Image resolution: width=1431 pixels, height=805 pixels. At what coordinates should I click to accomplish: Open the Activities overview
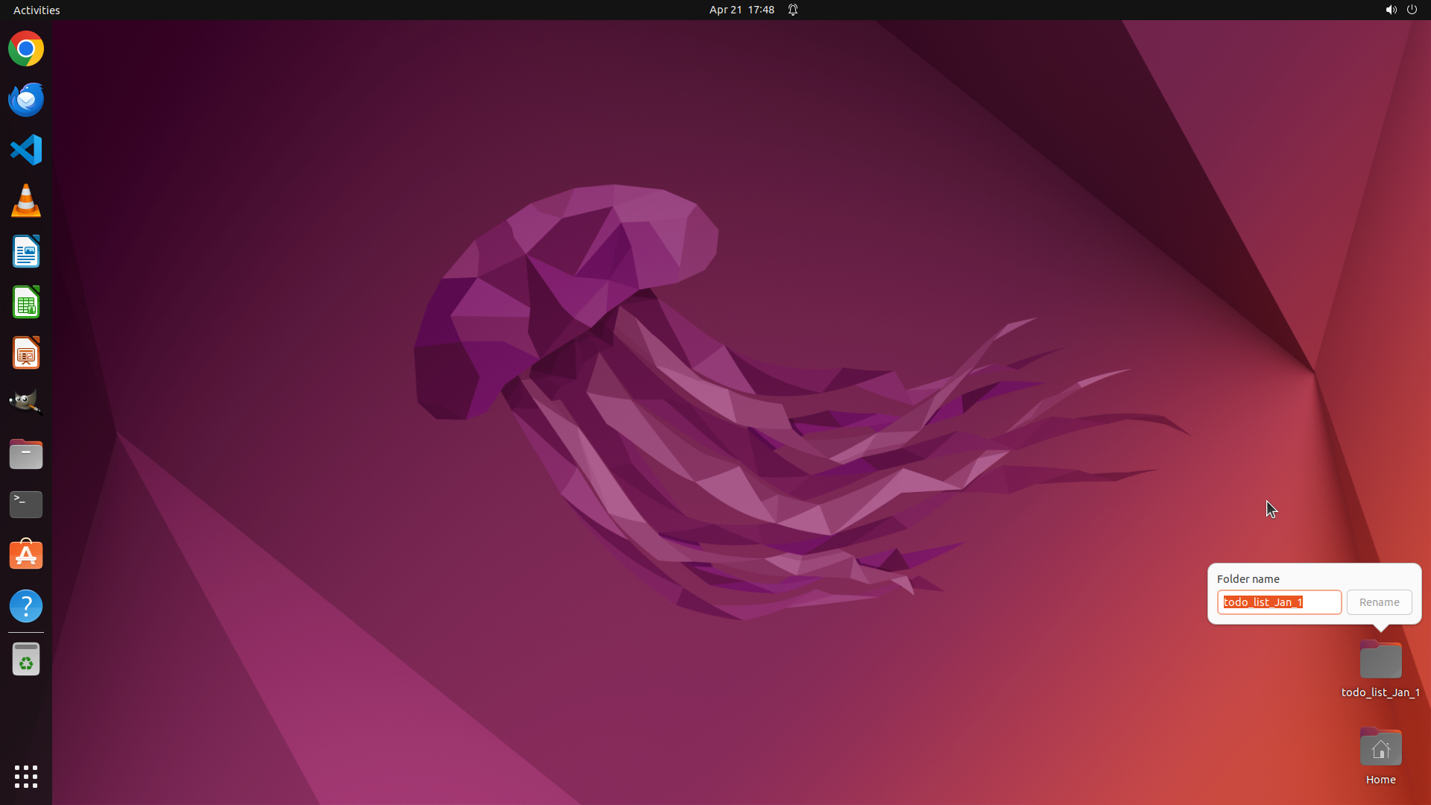point(37,10)
